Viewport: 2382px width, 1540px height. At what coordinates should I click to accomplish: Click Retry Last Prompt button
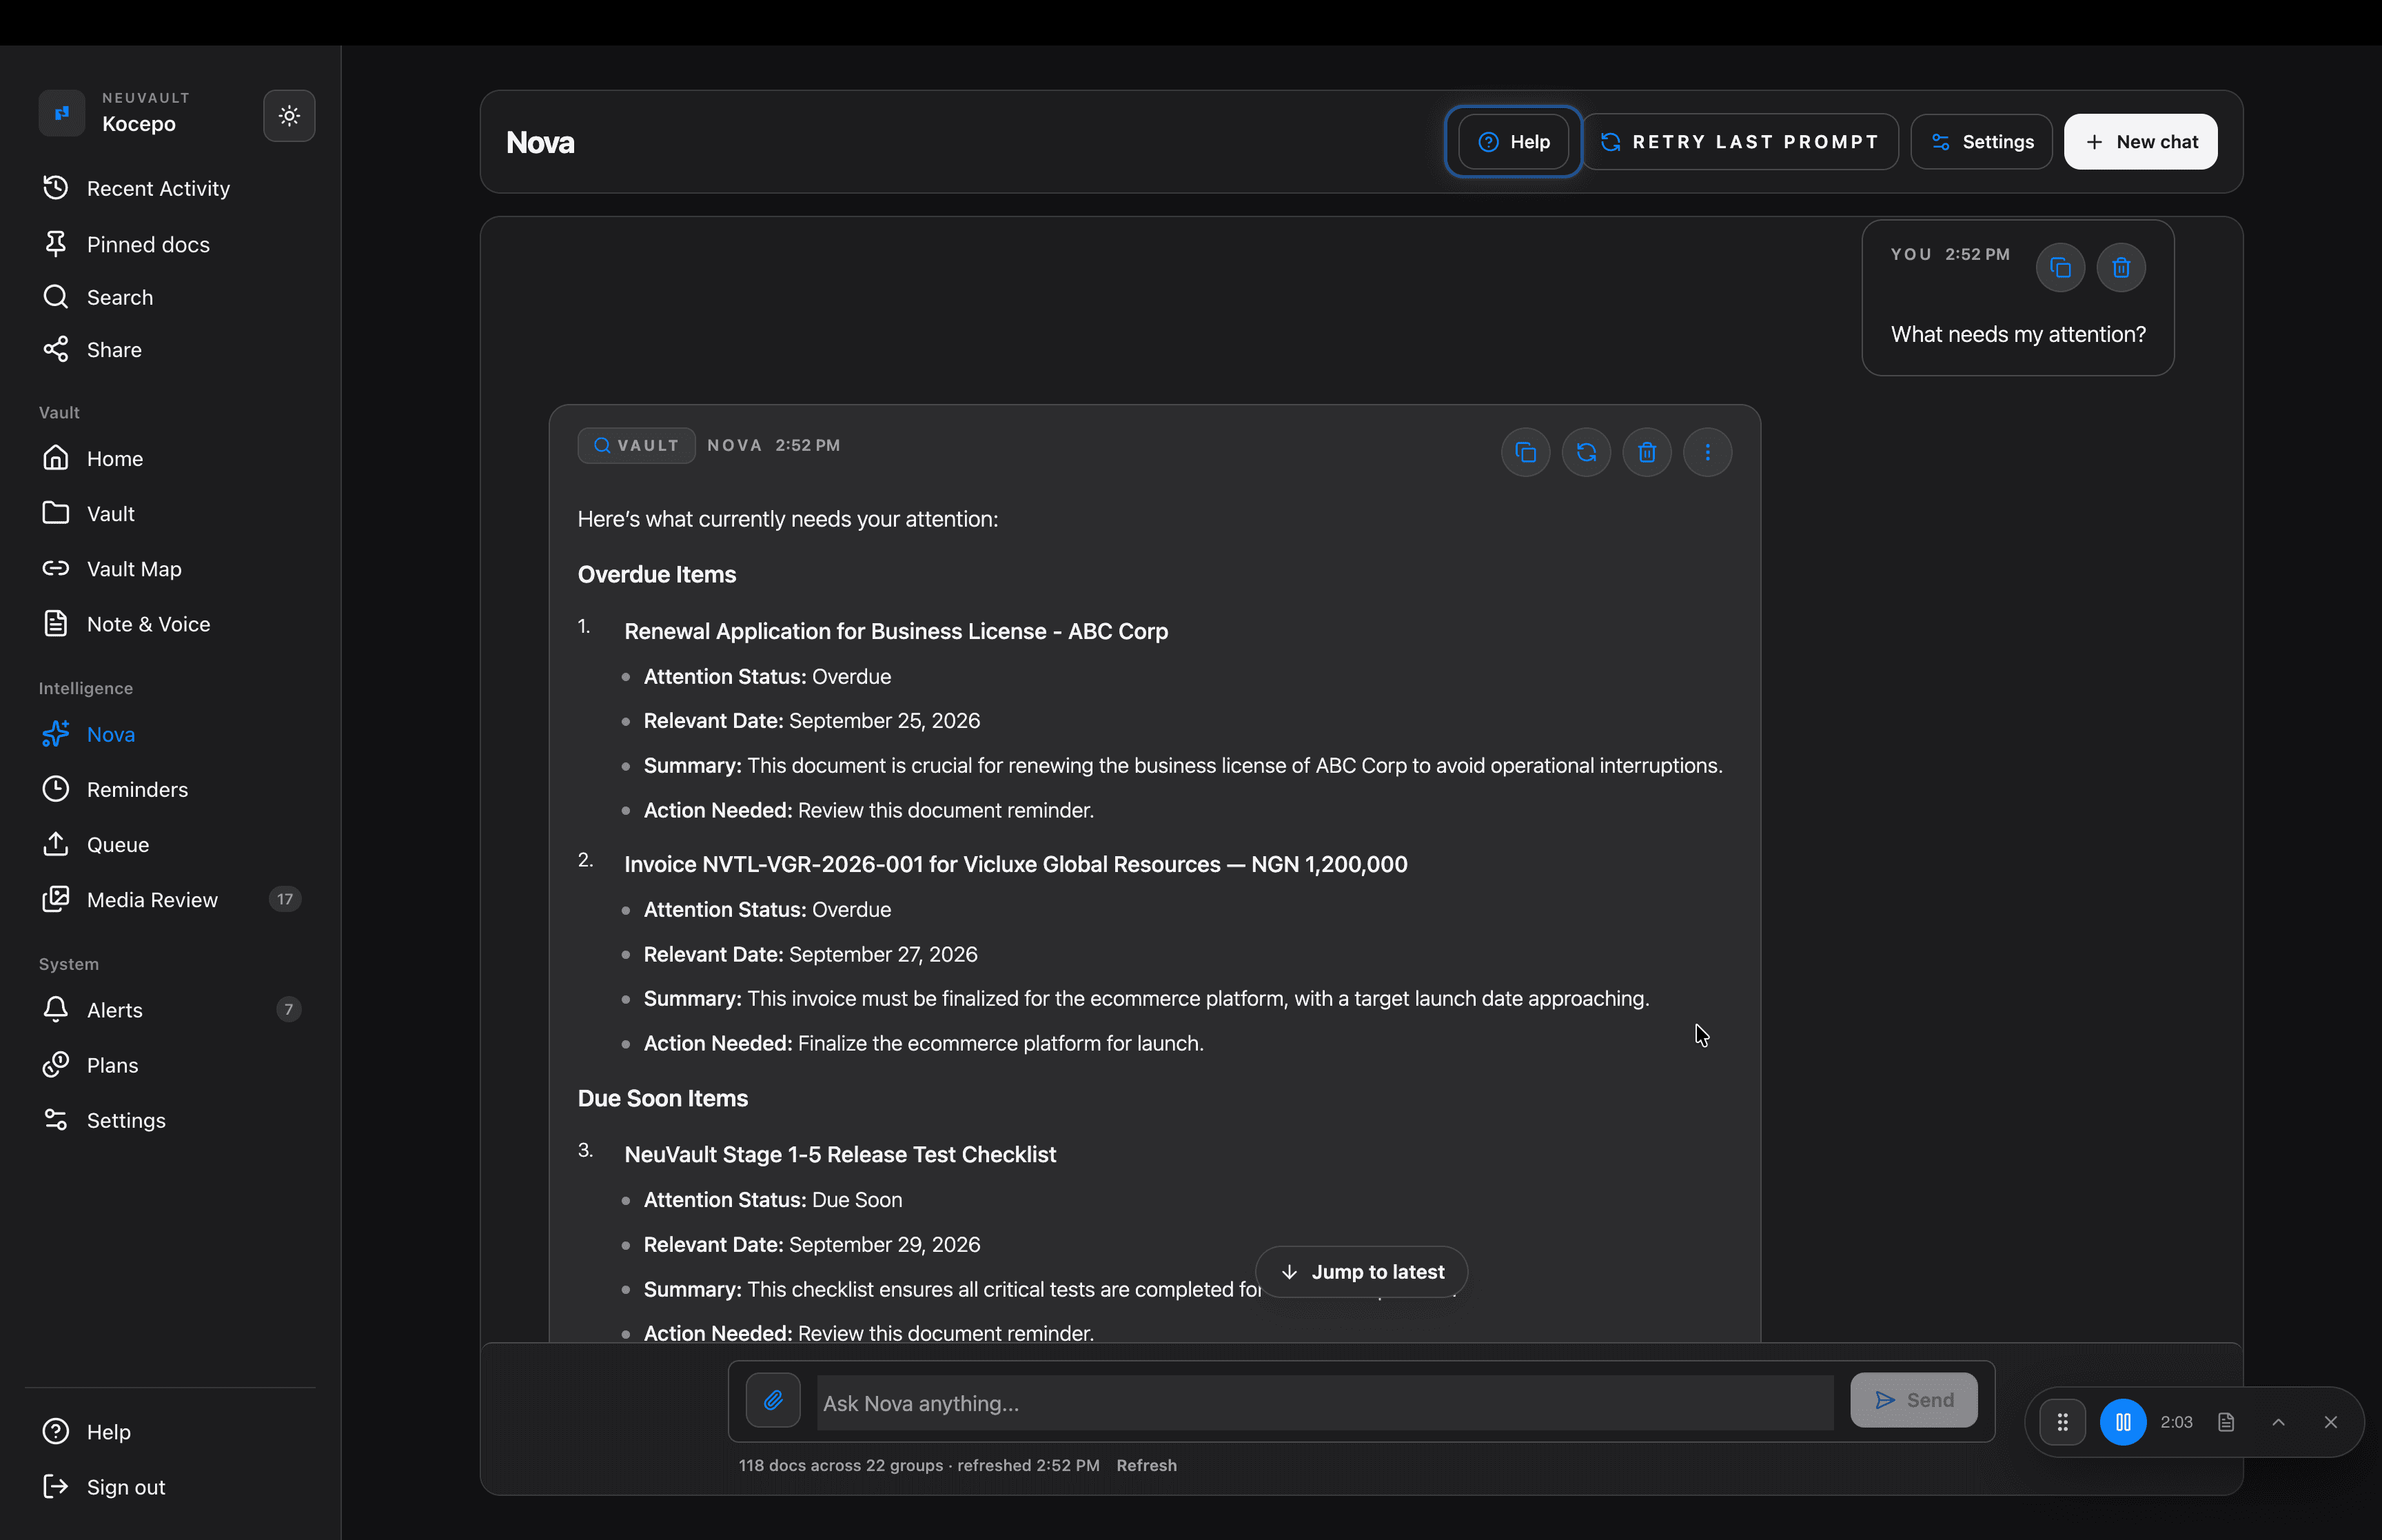[x=1740, y=142]
